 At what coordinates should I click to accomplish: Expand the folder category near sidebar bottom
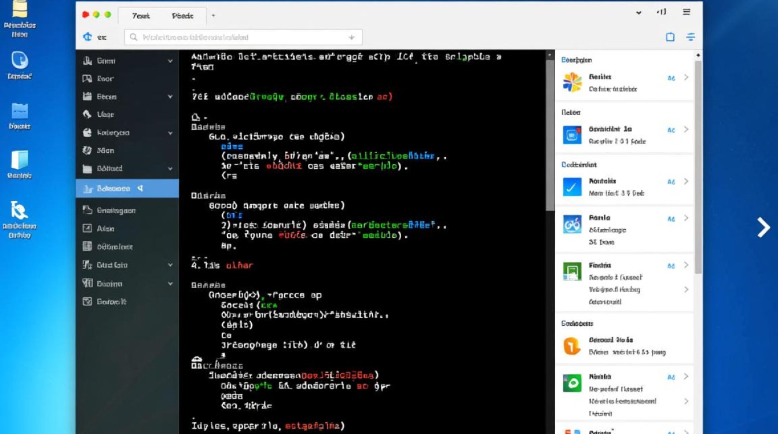tap(170, 169)
